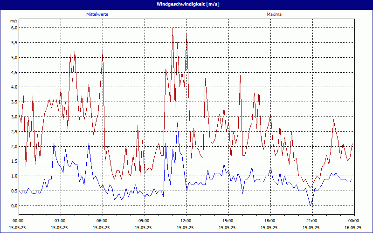Select the m/s unit label on y-axis
Image resolution: width=373 pixels, height=233 pixels.
(14, 21)
